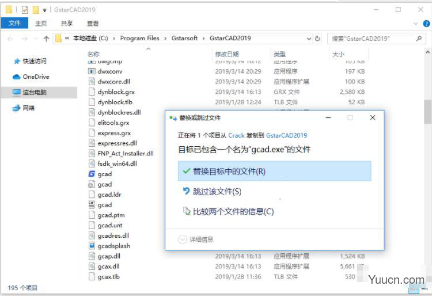Choose Replace the file in destination
432x297 pixels.
(x=274, y=171)
